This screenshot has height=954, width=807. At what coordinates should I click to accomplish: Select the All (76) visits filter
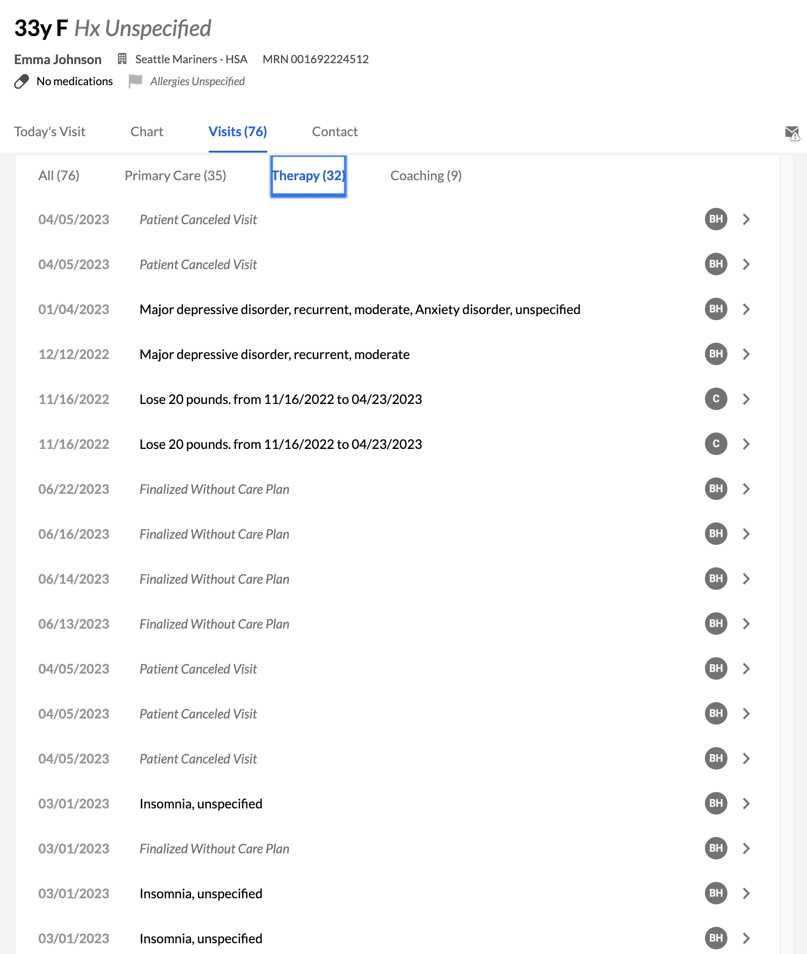59,176
